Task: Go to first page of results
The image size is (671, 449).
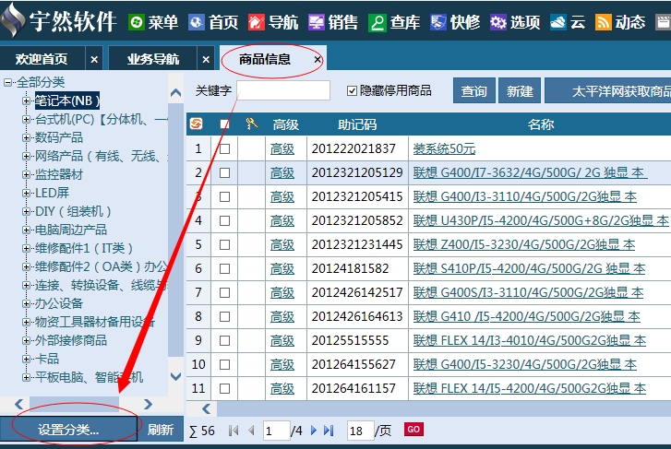Action: click(x=234, y=431)
